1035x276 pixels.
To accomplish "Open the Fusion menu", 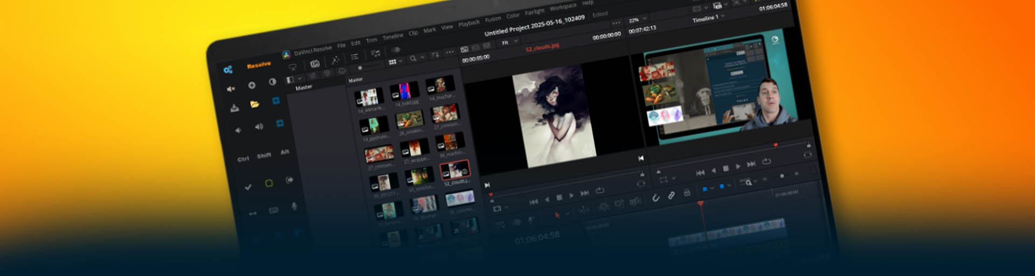I will click(x=493, y=19).
